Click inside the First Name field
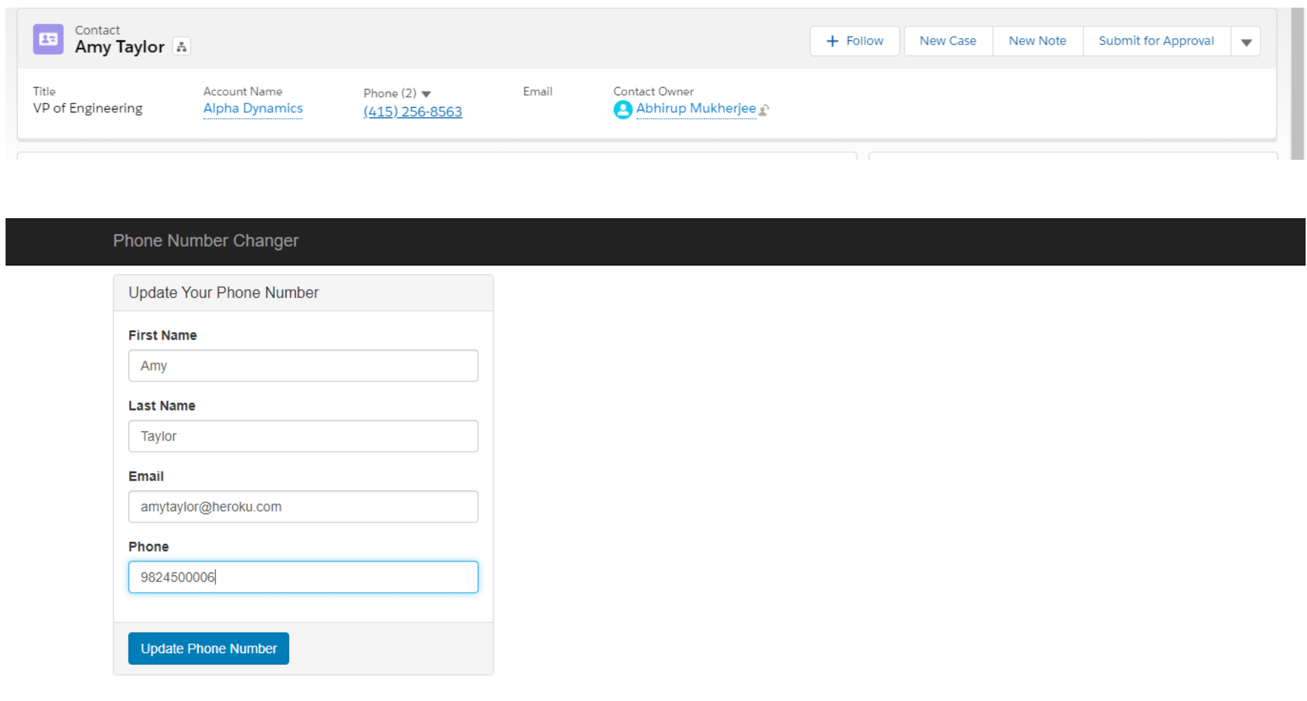1307x701 pixels. (x=302, y=365)
